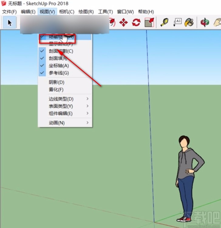Open the 文件(F) menu
Viewport: 221px width, 228px height.
click(x=9, y=12)
